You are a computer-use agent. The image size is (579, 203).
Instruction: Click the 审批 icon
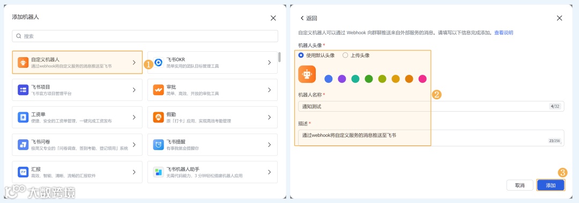click(x=158, y=90)
